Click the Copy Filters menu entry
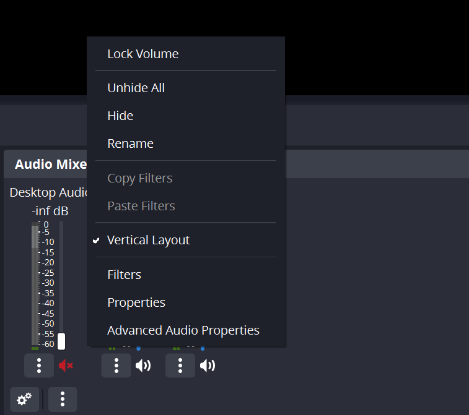The width and height of the screenshot is (469, 415). coord(186,178)
